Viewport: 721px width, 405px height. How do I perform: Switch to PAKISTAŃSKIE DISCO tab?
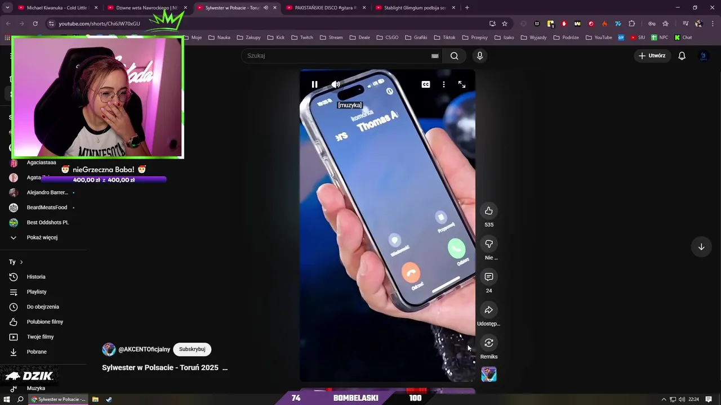click(326, 8)
